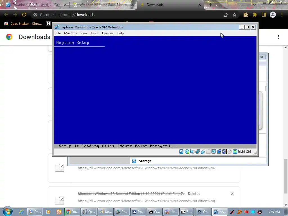Image resolution: width=288 pixels, height=216 pixels.
Task: Open the Input menu in VirtualBox
Action: pos(94,33)
